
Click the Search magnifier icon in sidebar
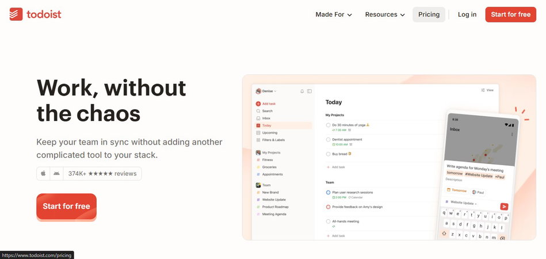pos(258,111)
